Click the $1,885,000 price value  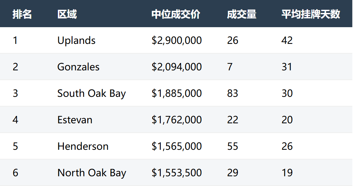[176, 93]
